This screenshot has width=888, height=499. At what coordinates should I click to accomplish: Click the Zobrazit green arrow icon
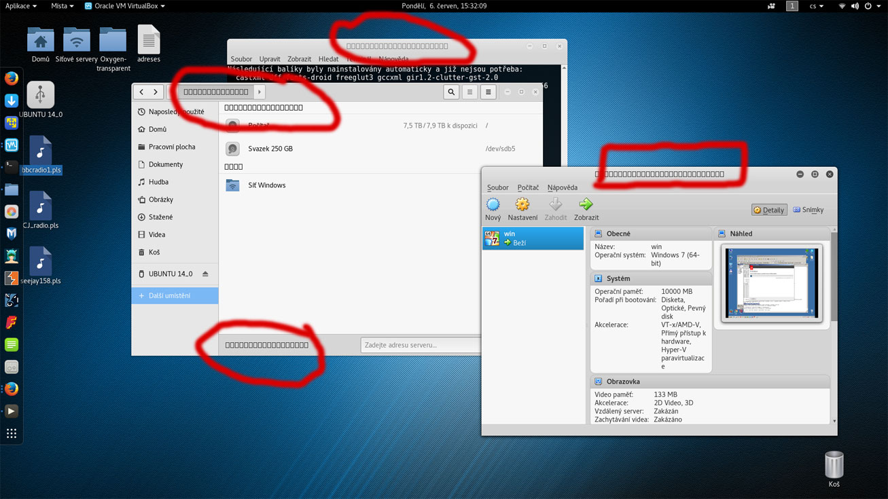tap(586, 204)
